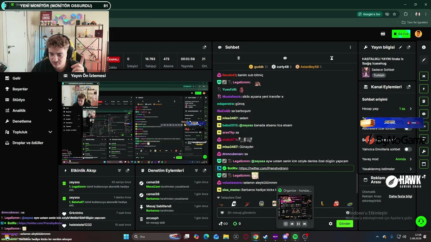Open Yasaklanmış kelimeler setting
Screen dimensions: 431x242
point(387,169)
